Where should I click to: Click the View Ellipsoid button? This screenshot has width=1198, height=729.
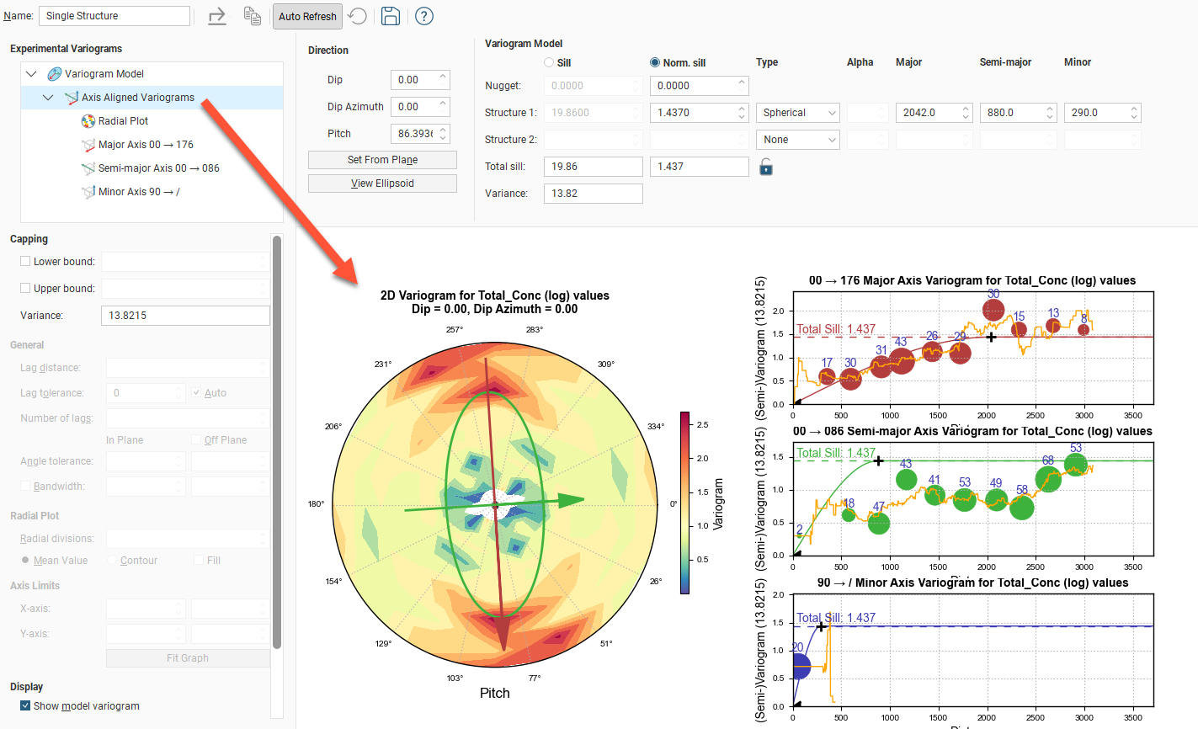[x=382, y=184]
